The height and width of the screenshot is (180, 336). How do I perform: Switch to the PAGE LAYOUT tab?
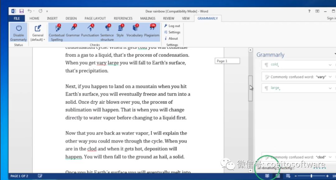(x=95, y=18)
